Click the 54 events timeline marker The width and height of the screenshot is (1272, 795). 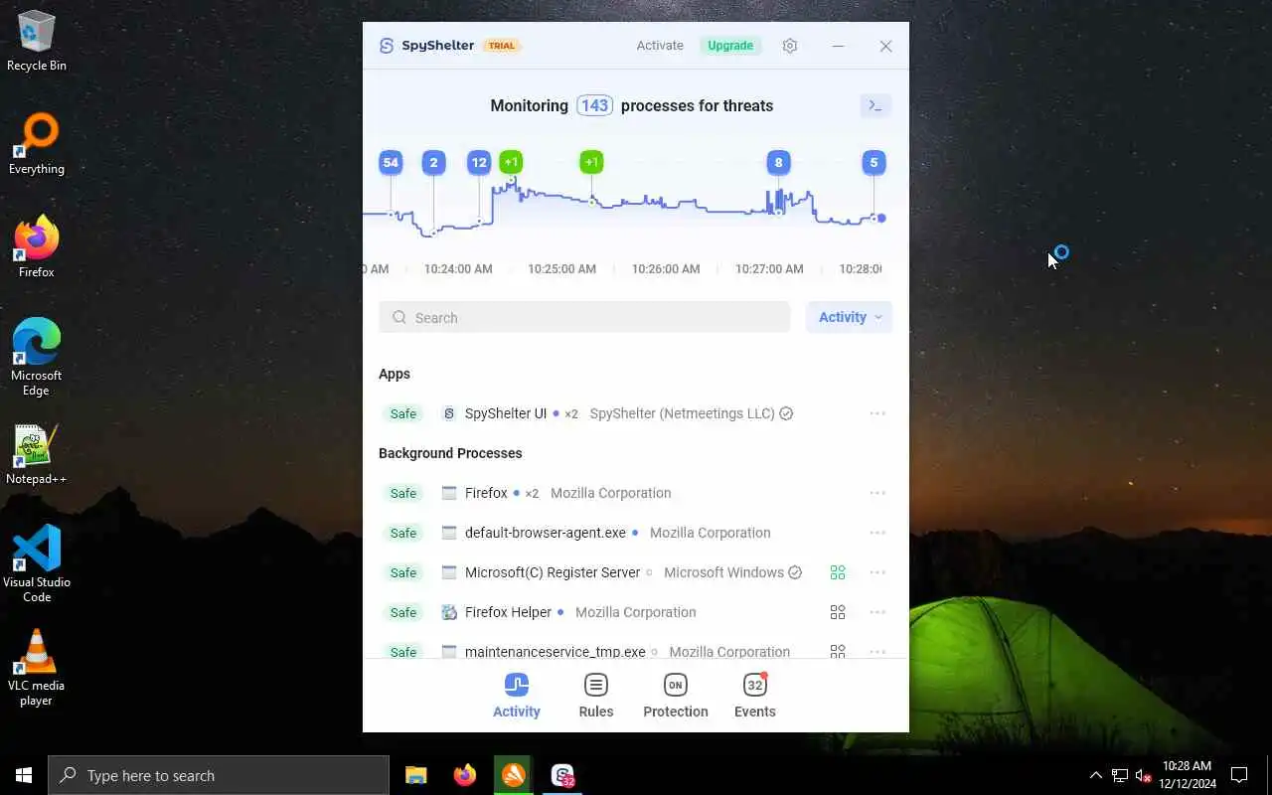click(391, 162)
